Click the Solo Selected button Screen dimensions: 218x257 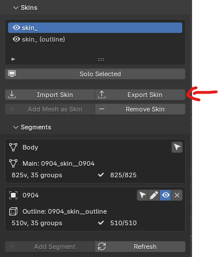(95, 74)
